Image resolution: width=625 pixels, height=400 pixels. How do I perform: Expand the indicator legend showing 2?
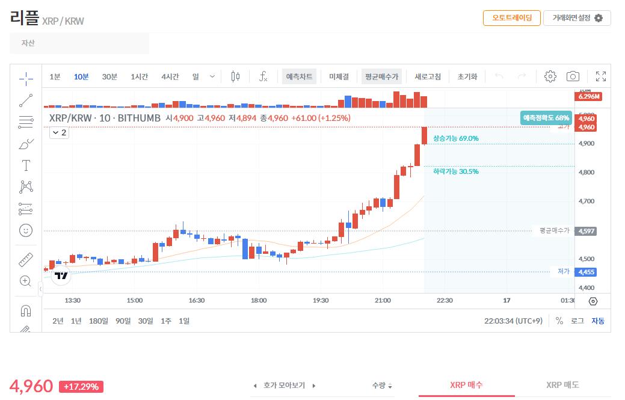[x=59, y=133]
